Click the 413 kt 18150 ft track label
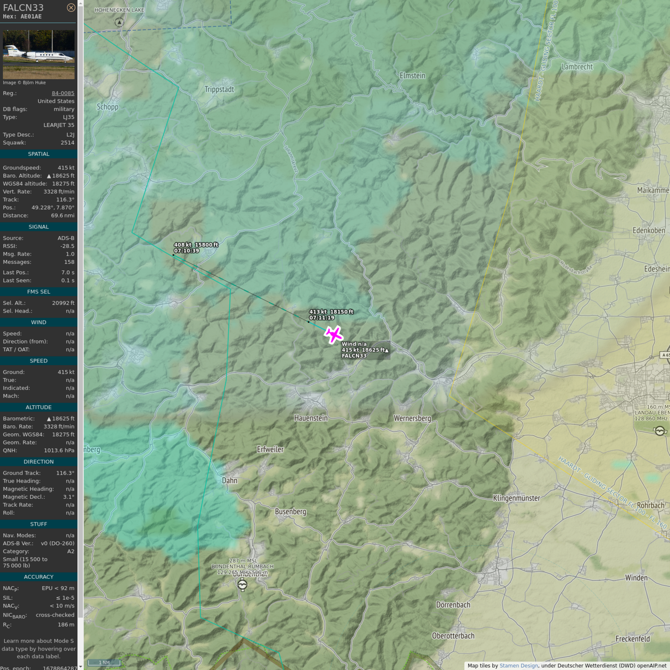Screen dimensions: 670x670 [x=331, y=315]
